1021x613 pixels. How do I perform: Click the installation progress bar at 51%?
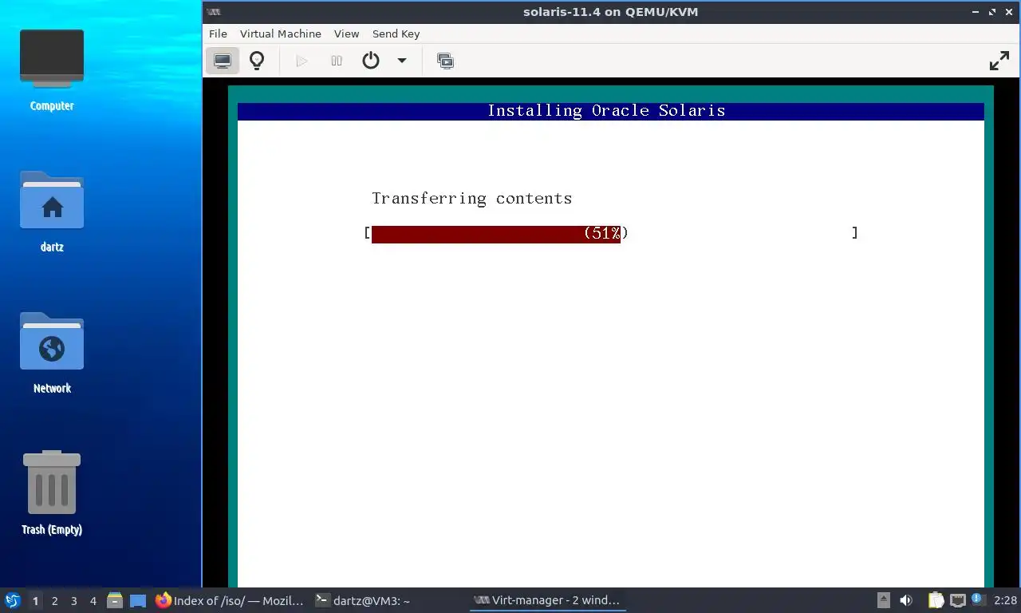496,233
